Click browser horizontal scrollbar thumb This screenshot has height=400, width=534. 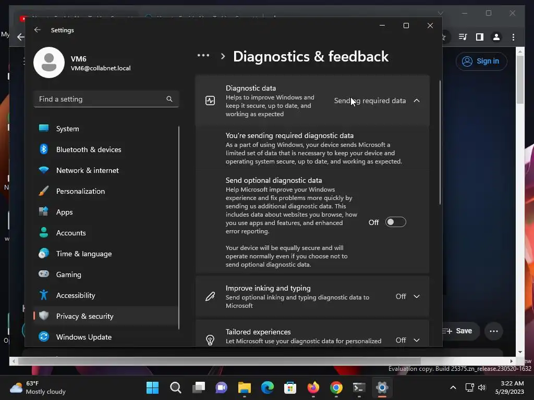pyautogui.click(x=220, y=361)
